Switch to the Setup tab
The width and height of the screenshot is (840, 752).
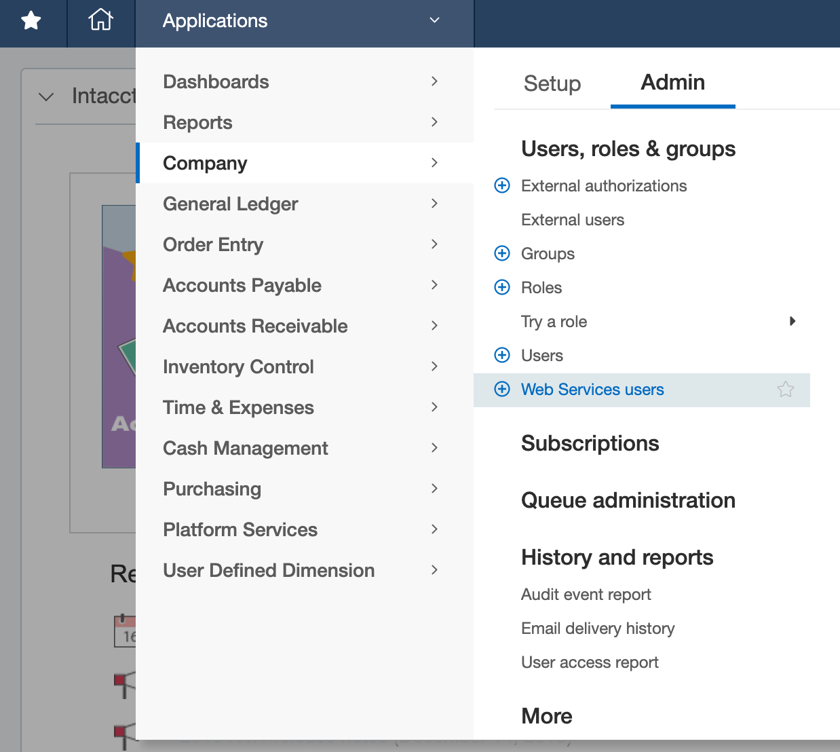pyautogui.click(x=552, y=83)
